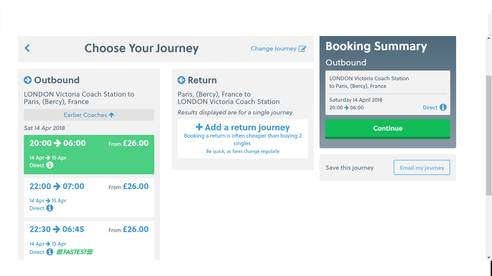
Task: Expand Earlier Coaches list
Action: pos(89,115)
